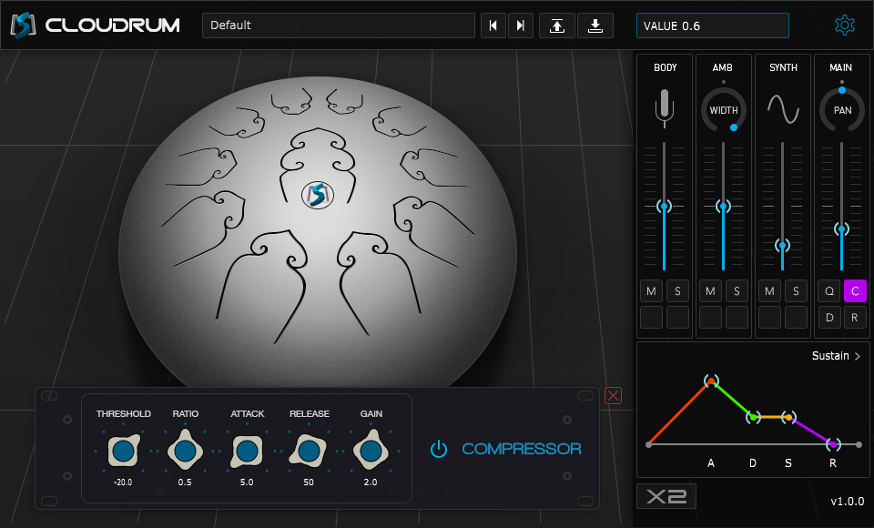
Task: Click the export preset upload icon
Action: 556,25
